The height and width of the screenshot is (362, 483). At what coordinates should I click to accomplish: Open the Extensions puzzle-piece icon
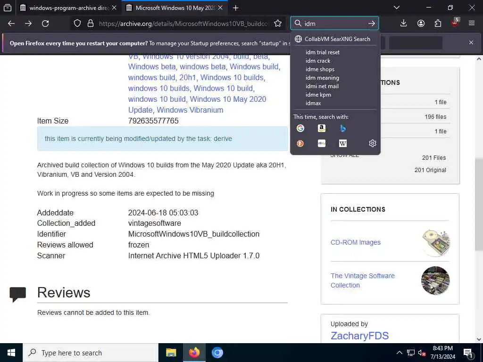pyautogui.click(x=438, y=24)
